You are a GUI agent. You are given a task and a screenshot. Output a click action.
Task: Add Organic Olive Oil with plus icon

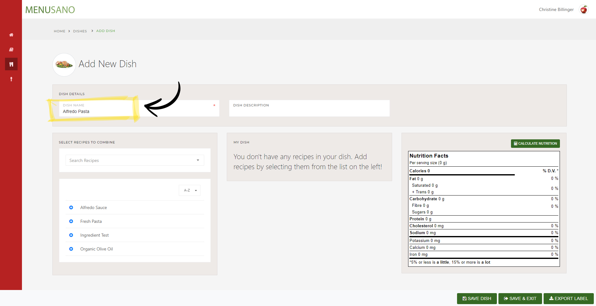[71, 249]
